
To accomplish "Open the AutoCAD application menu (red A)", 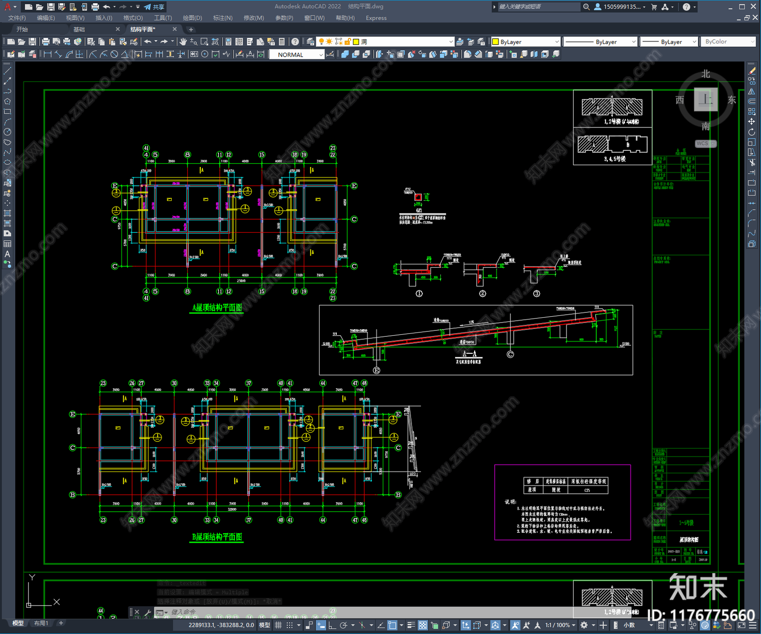I will point(8,7).
